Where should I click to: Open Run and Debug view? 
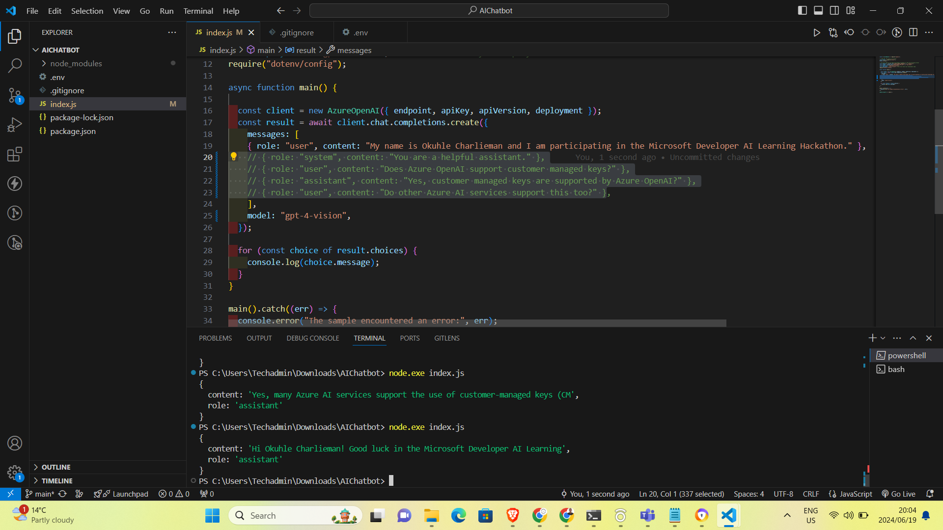[x=15, y=125]
